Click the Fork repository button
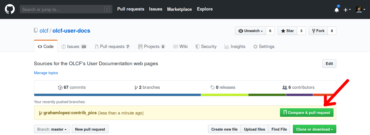 point(318,31)
